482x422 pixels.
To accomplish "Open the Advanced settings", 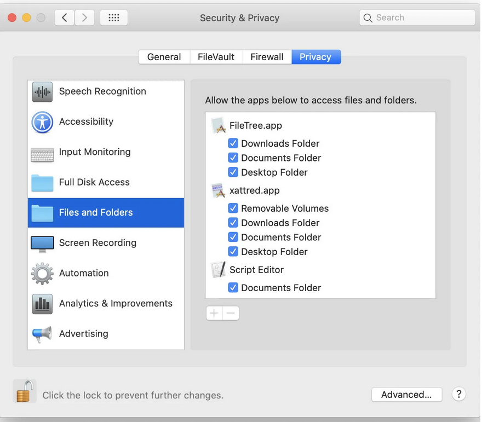I will 406,394.
